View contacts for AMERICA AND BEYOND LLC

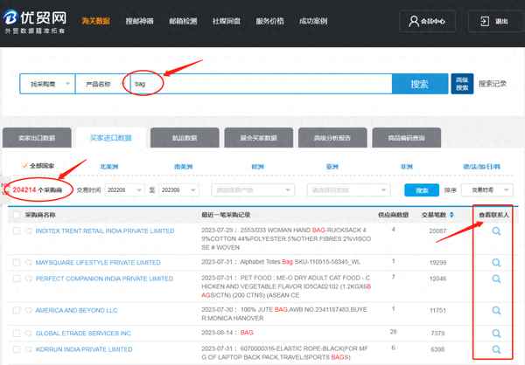point(496,310)
